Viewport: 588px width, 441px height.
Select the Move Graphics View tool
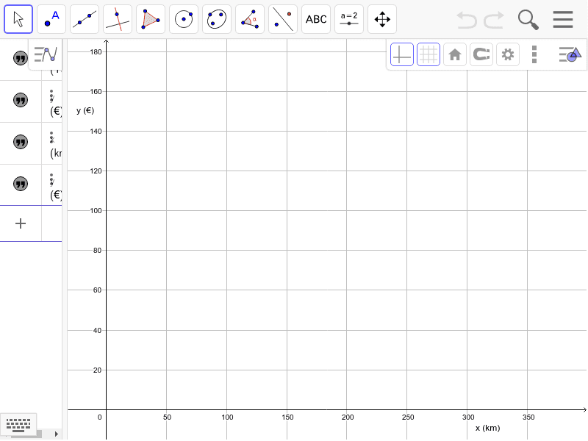tap(382, 19)
